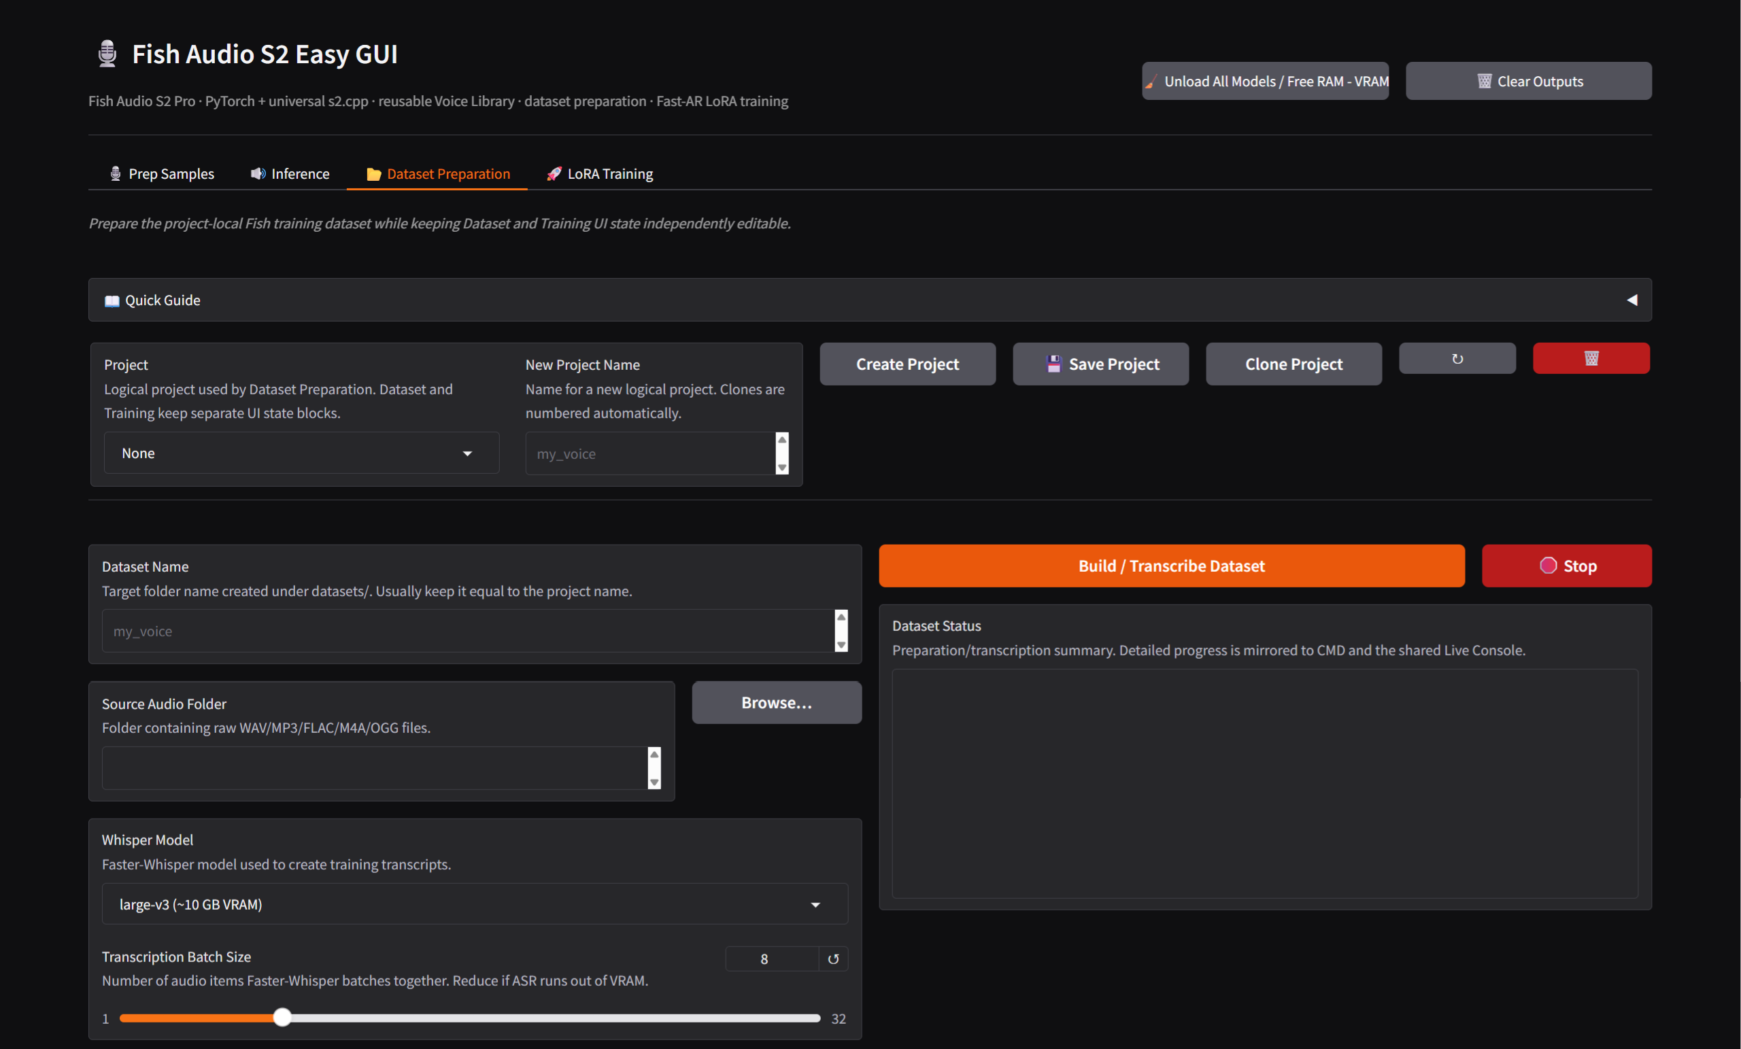Start Build / Transcribe Dataset

click(x=1172, y=566)
